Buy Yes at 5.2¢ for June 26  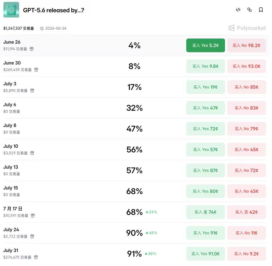[x=206, y=45]
